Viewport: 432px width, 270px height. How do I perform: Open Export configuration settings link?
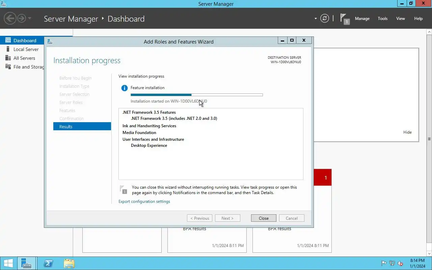pyautogui.click(x=144, y=201)
